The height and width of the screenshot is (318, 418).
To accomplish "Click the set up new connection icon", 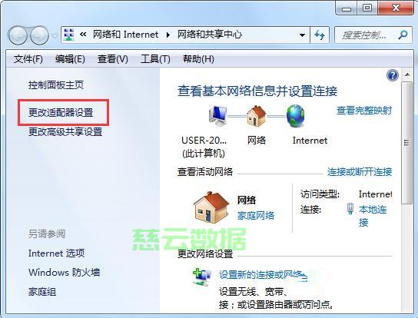I will tap(202, 277).
